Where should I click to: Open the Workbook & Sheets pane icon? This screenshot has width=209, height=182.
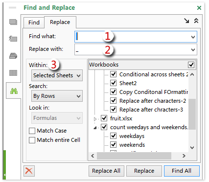point(13,22)
